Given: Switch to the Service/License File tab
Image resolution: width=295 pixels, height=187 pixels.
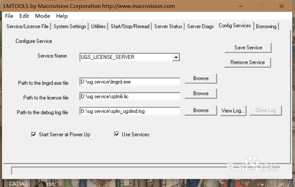Looking at the screenshot, I should (27, 26).
